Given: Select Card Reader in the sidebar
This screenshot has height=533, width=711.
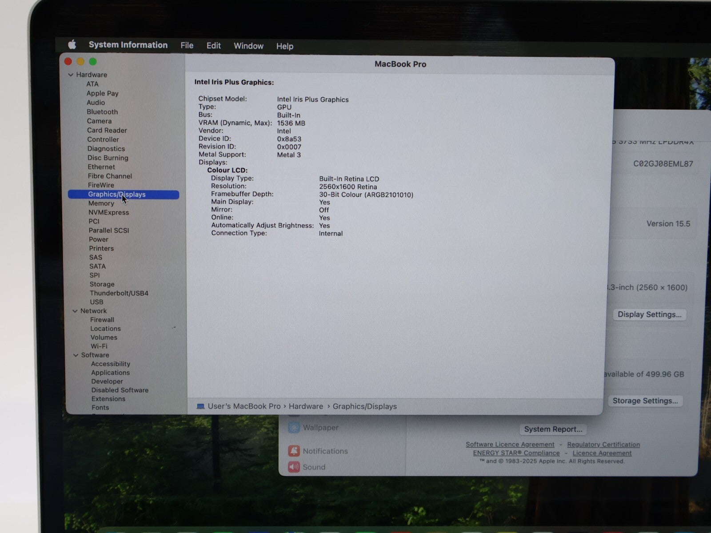Looking at the screenshot, I should tap(107, 130).
